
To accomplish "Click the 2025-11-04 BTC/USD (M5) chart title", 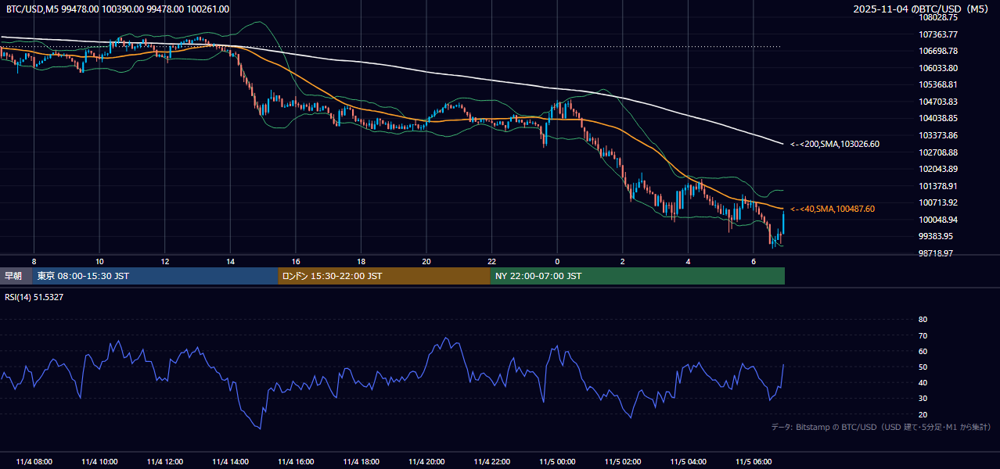I will pos(922,9).
